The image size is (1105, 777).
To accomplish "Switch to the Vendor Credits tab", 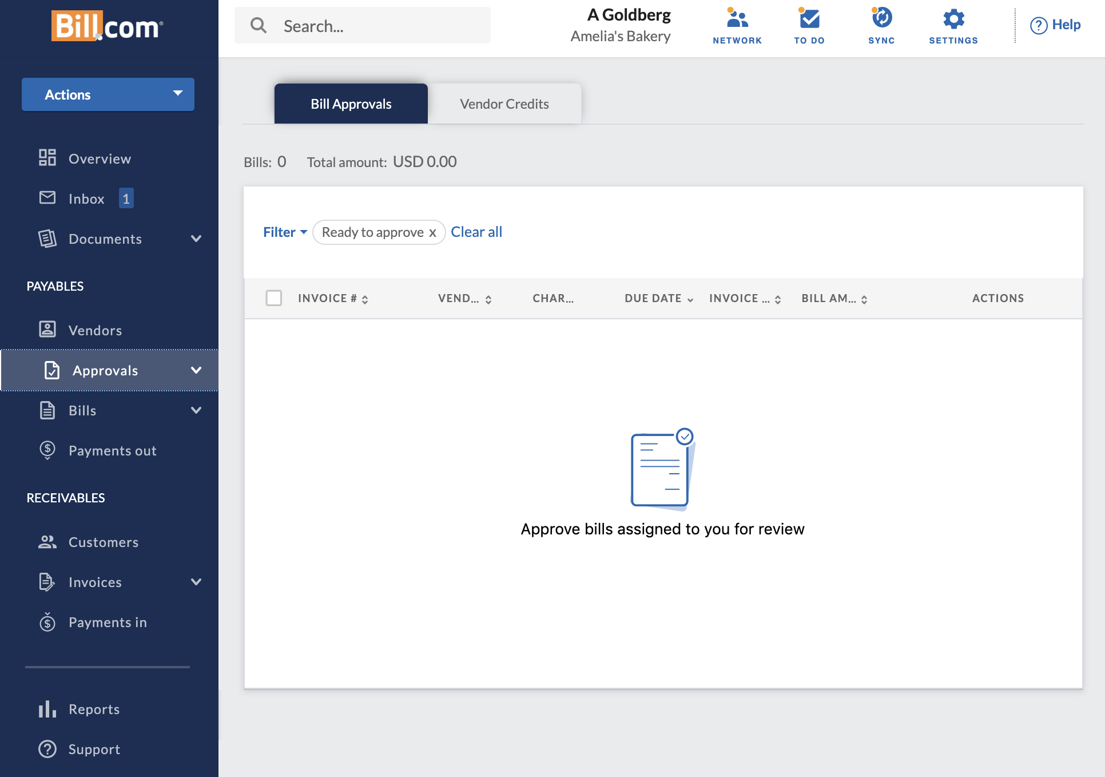I will coord(504,104).
